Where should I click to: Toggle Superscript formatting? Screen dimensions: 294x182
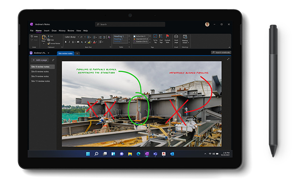[x=86, y=42]
